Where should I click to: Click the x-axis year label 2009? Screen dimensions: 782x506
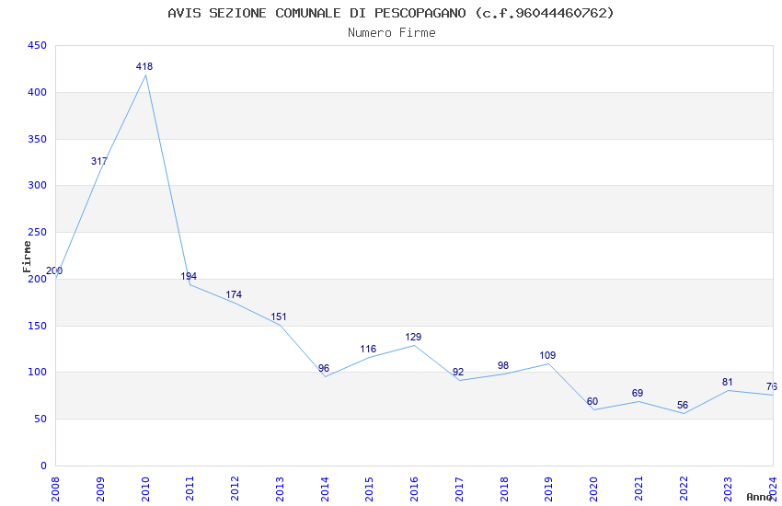pyautogui.click(x=100, y=489)
